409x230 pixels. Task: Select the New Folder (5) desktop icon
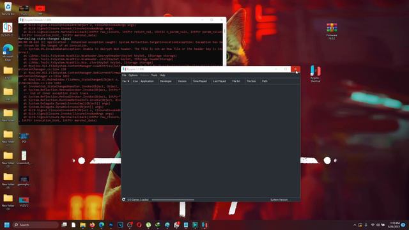click(x=8, y=202)
